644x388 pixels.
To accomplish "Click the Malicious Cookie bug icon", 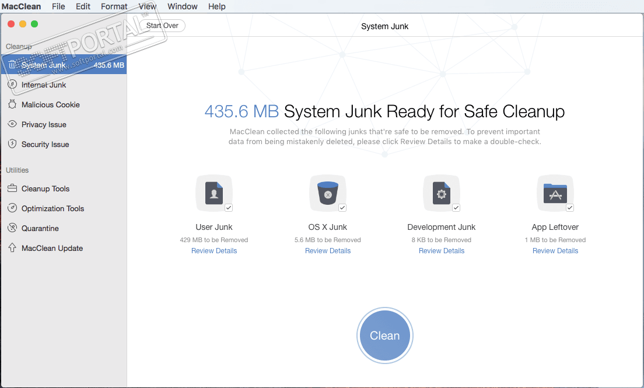I will pos(12,104).
